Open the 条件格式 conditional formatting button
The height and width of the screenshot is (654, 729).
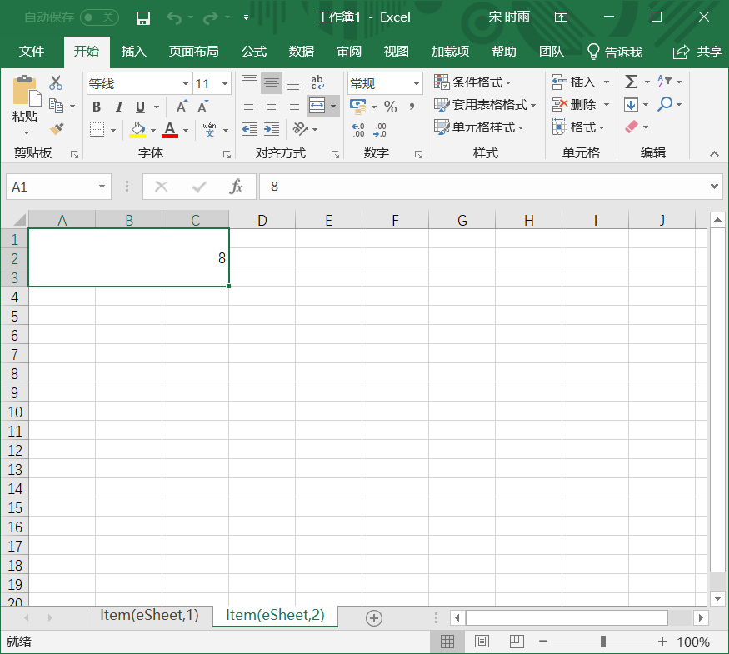pyautogui.click(x=473, y=82)
